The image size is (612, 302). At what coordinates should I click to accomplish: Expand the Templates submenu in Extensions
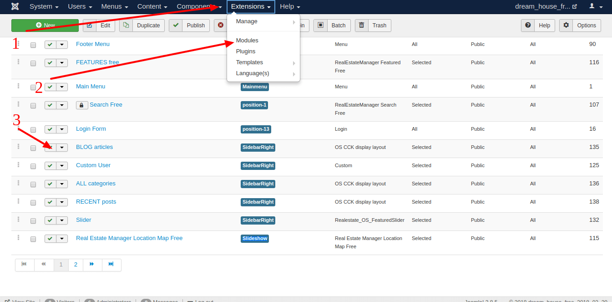(x=263, y=62)
